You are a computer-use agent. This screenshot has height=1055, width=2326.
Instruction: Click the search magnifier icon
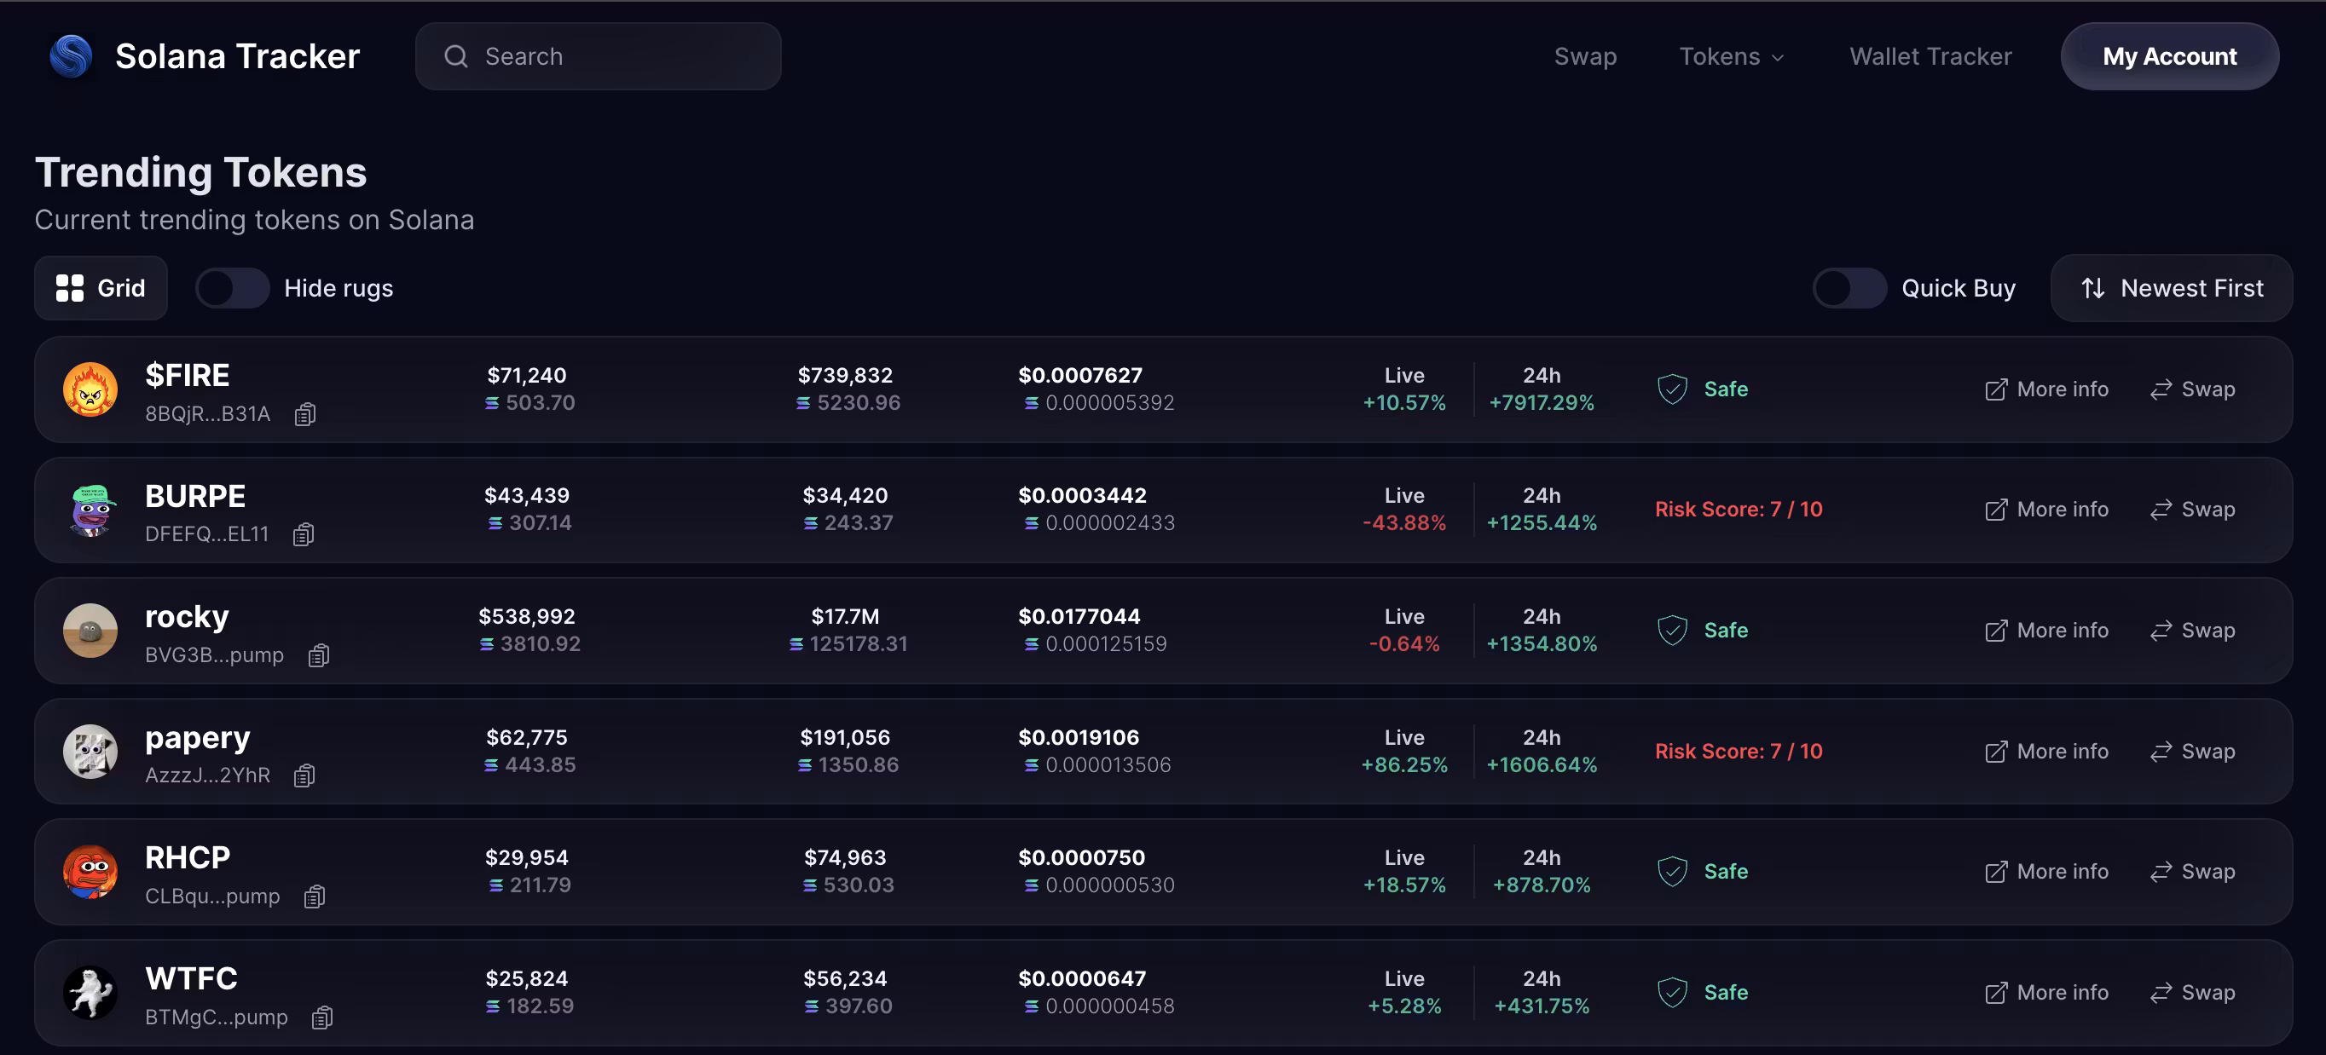(x=456, y=56)
